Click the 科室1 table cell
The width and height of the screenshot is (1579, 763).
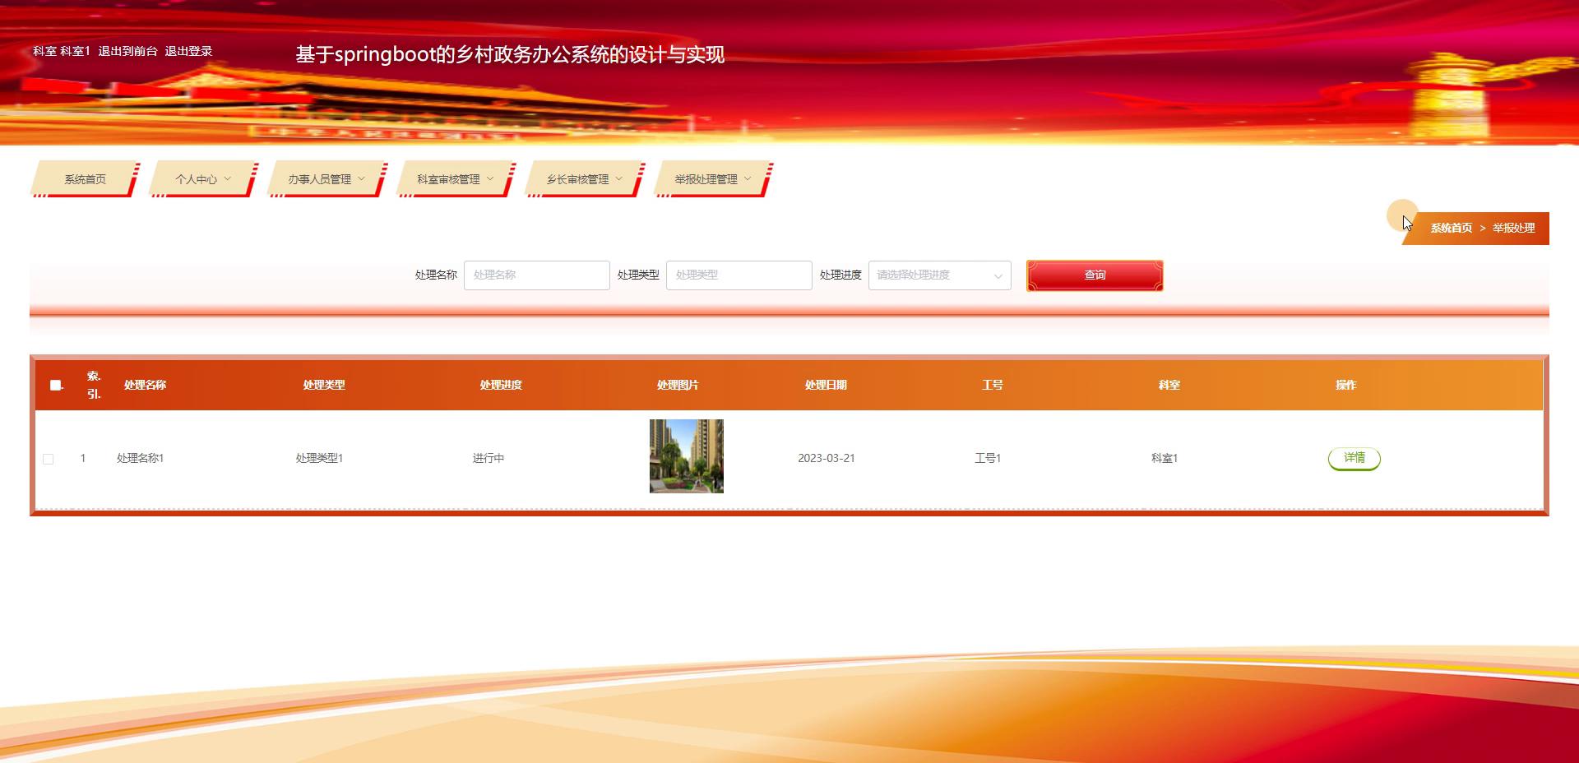1165,458
